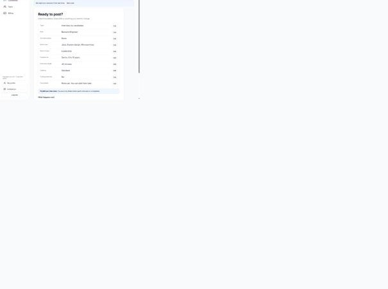Screen dimensions: 388x289
Task: Click the 'Ready to post?' heading
Action: click(x=51, y=14)
